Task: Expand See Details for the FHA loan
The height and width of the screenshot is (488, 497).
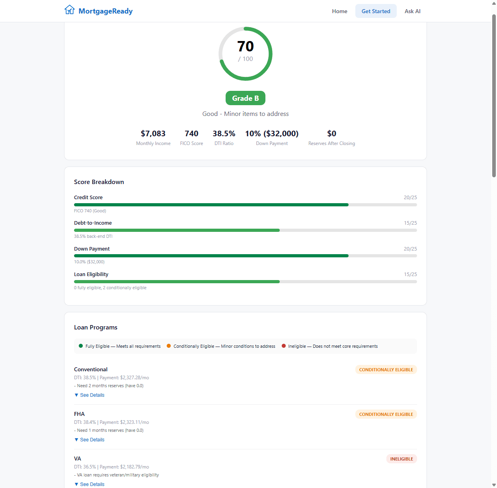Action: click(92, 439)
